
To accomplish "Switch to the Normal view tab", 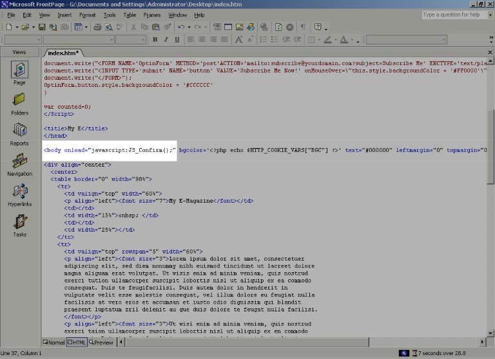I will [x=54, y=342].
